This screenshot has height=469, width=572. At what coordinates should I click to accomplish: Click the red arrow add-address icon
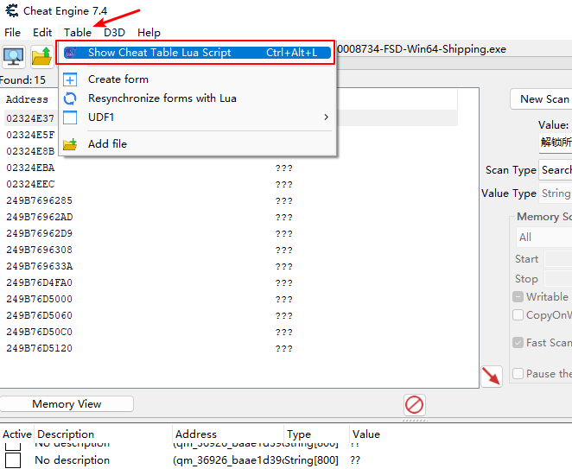pos(492,376)
